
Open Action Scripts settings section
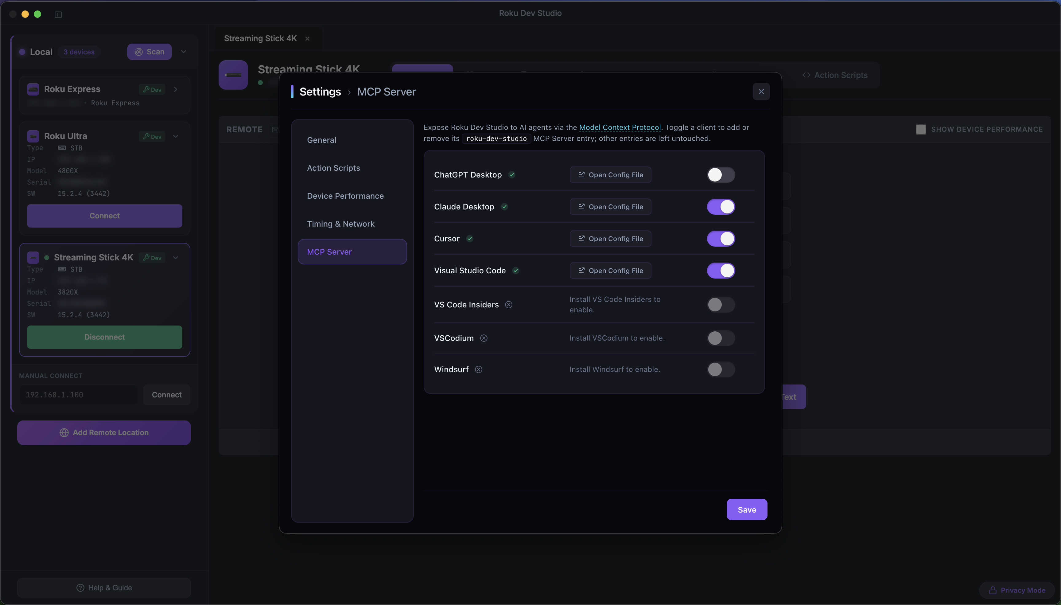click(352, 168)
